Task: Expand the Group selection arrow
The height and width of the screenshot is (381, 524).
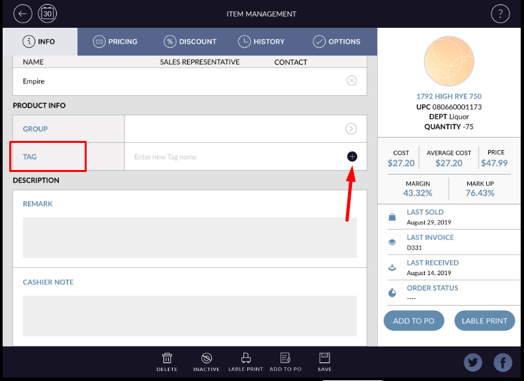Action: tap(351, 129)
